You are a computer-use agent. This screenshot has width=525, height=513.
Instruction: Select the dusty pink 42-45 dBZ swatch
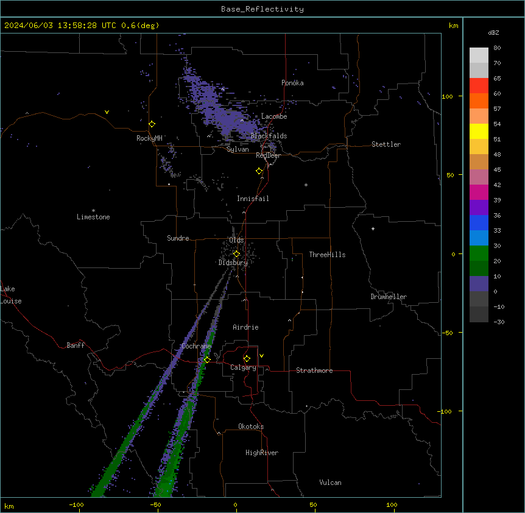479,177
